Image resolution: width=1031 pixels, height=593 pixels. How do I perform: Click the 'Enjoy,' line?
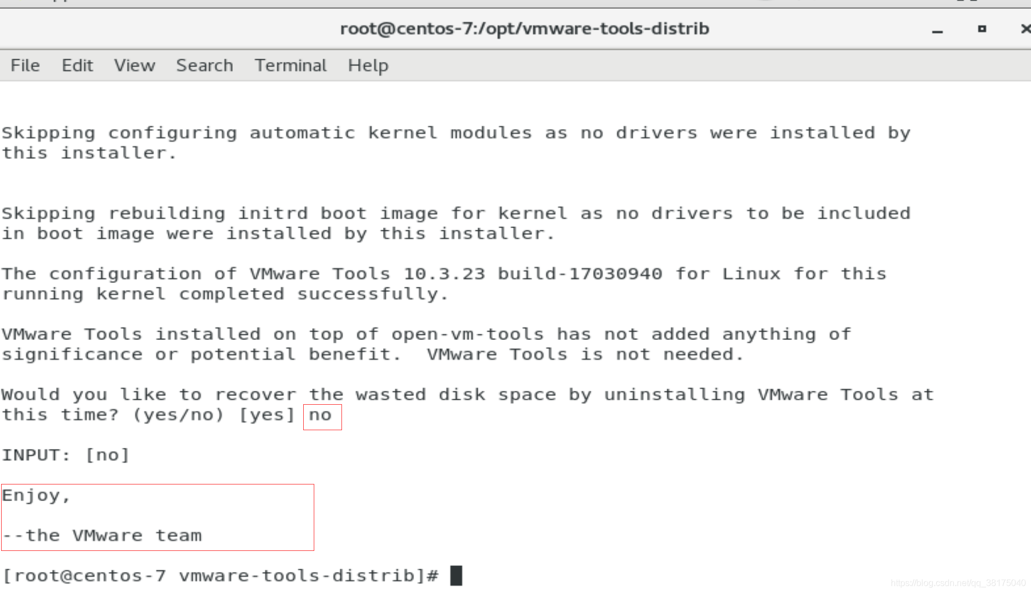pos(36,496)
